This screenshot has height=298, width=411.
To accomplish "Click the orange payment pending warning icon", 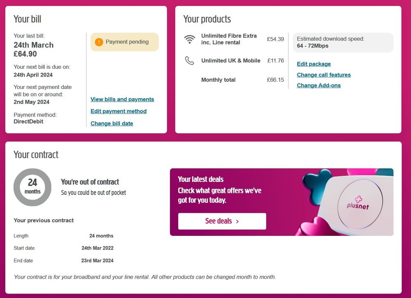I will (x=99, y=42).
